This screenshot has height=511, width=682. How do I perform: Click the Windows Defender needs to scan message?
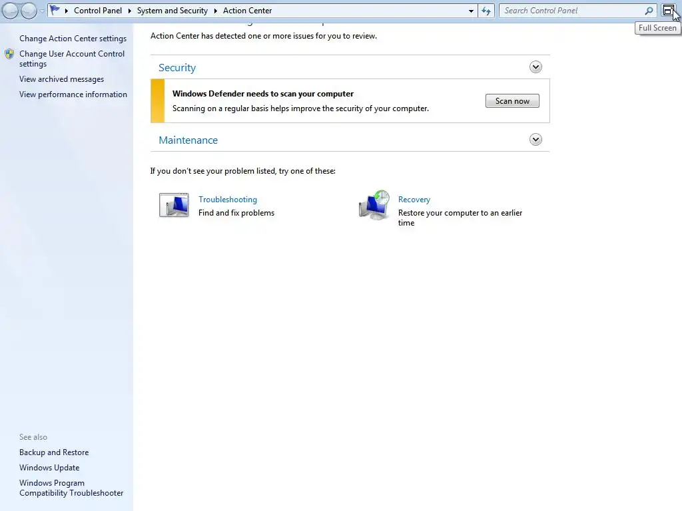262,93
